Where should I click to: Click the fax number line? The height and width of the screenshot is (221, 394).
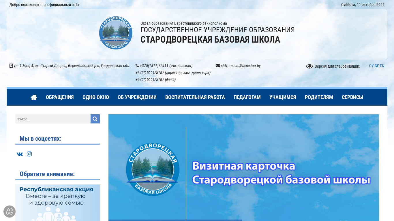point(155,79)
